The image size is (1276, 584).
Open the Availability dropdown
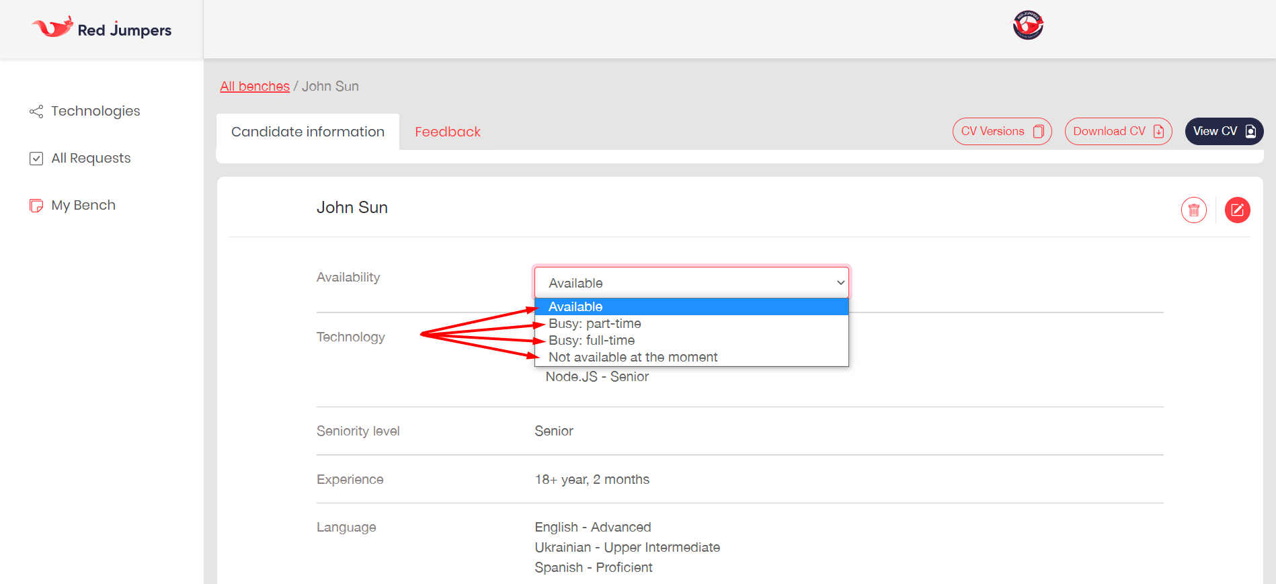[x=691, y=282]
